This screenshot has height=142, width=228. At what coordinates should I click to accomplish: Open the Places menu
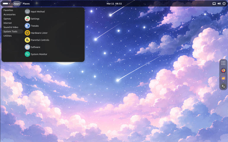coord(26,4)
